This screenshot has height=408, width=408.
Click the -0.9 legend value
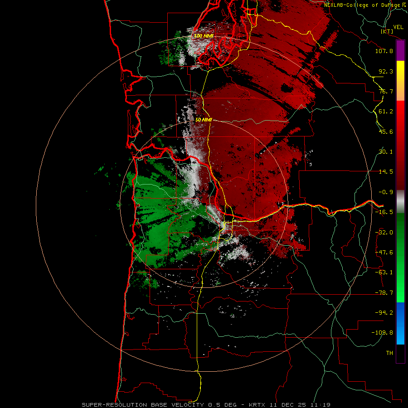[x=386, y=192]
